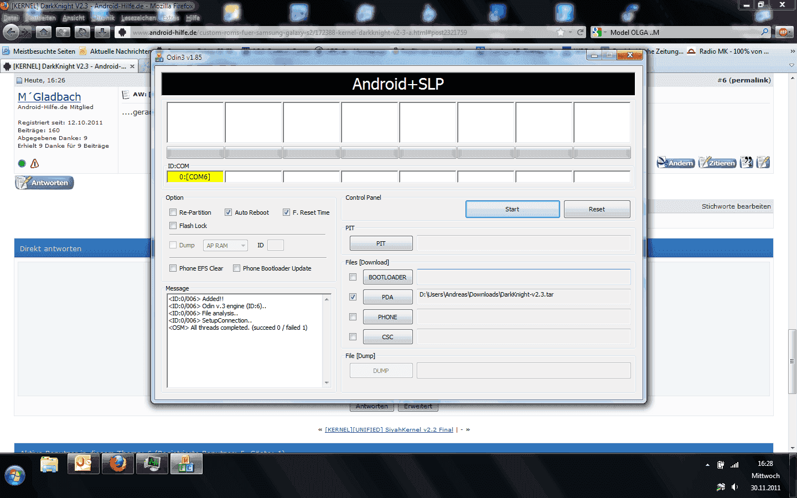Open Firefox downloads arrow icon
797x498 pixels.
[x=102, y=32]
